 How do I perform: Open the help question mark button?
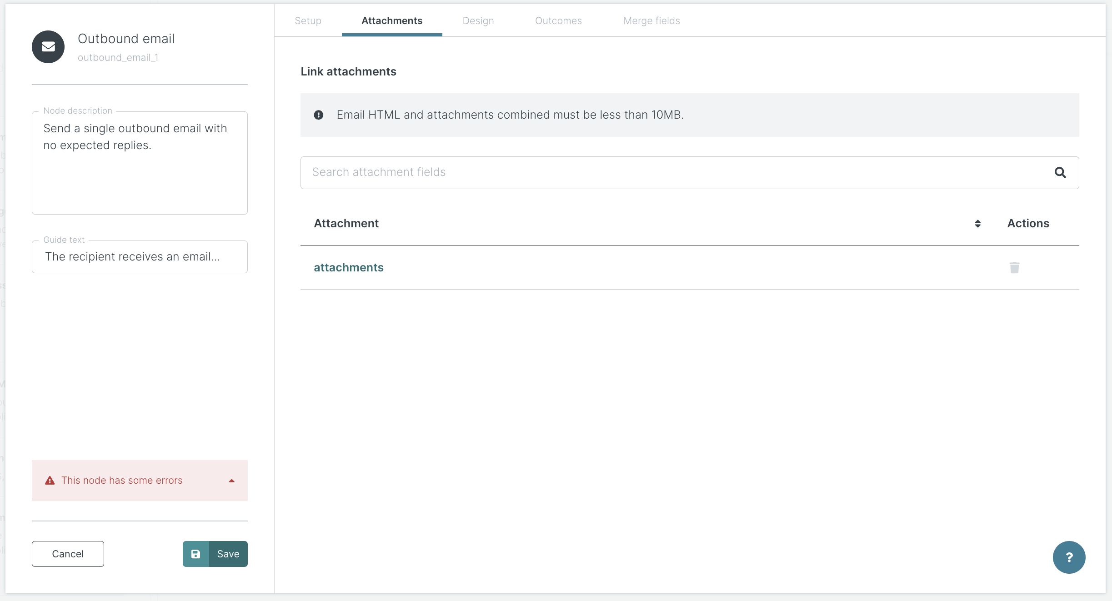[x=1069, y=557]
